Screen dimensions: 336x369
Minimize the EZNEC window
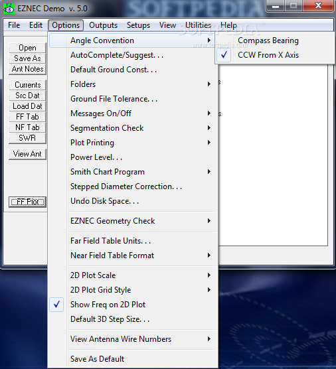point(276,6)
